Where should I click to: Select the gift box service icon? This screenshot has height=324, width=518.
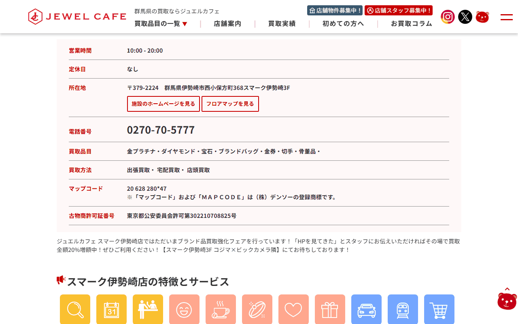pos(330,309)
